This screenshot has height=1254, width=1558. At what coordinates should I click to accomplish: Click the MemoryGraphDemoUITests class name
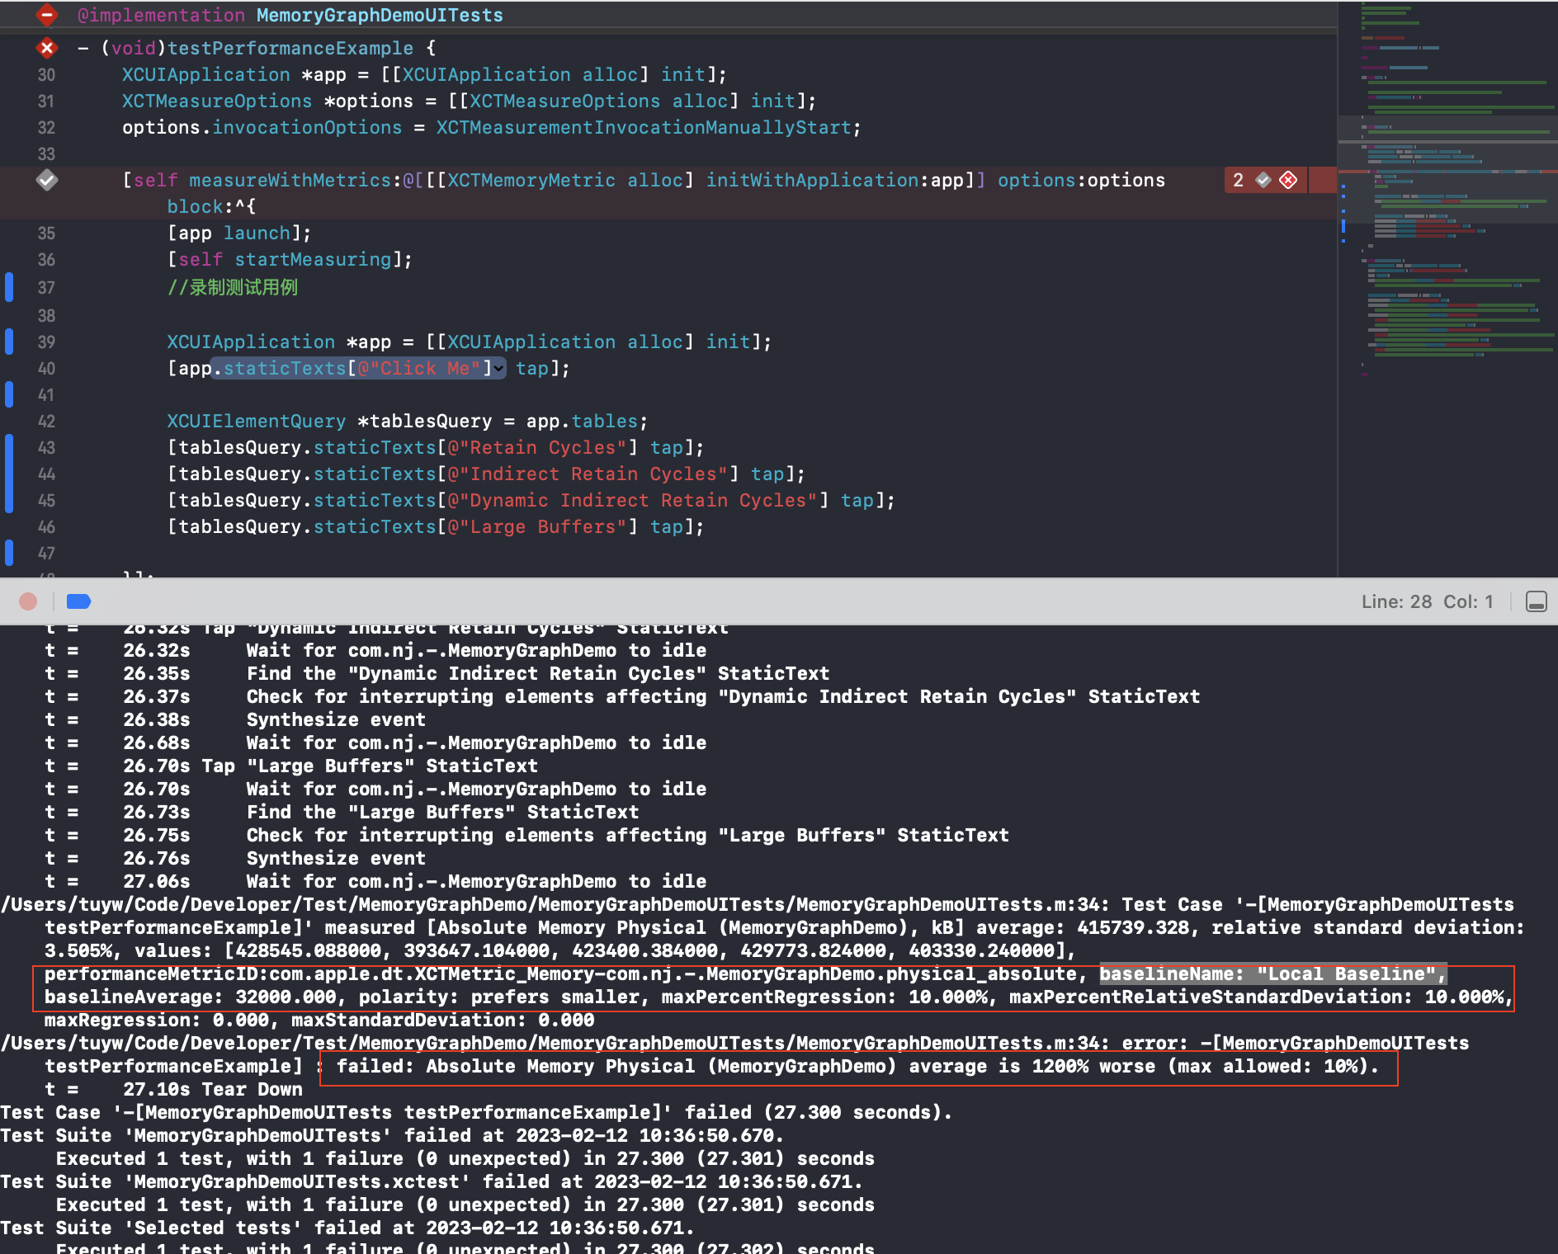(x=380, y=15)
